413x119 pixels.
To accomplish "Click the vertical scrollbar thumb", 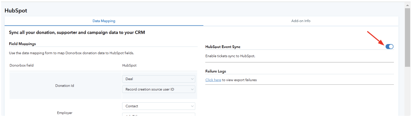I will click(x=407, y=37).
